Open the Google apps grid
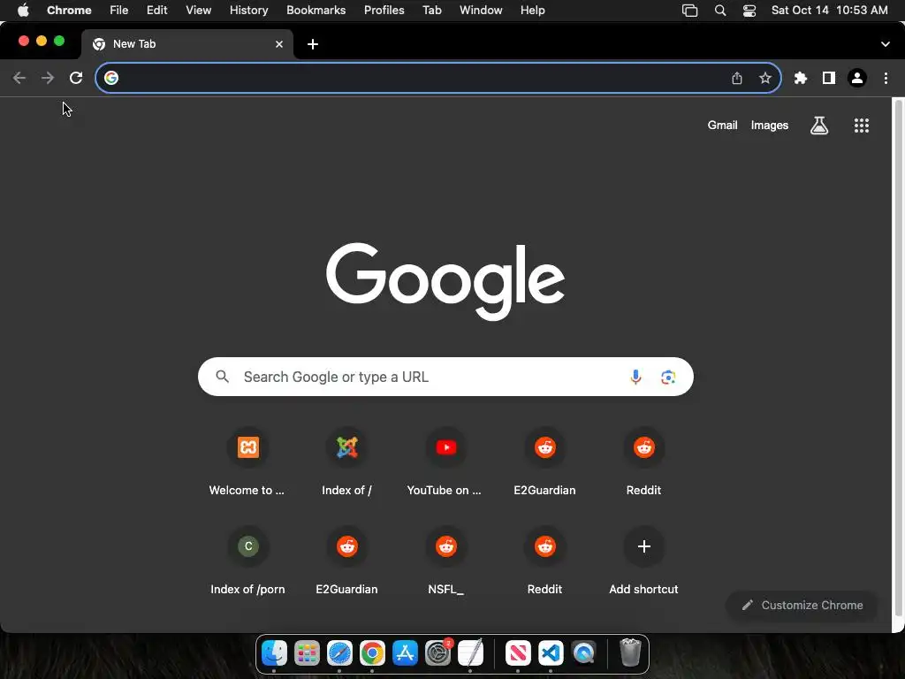905x679 pixels. coord(862,126)
